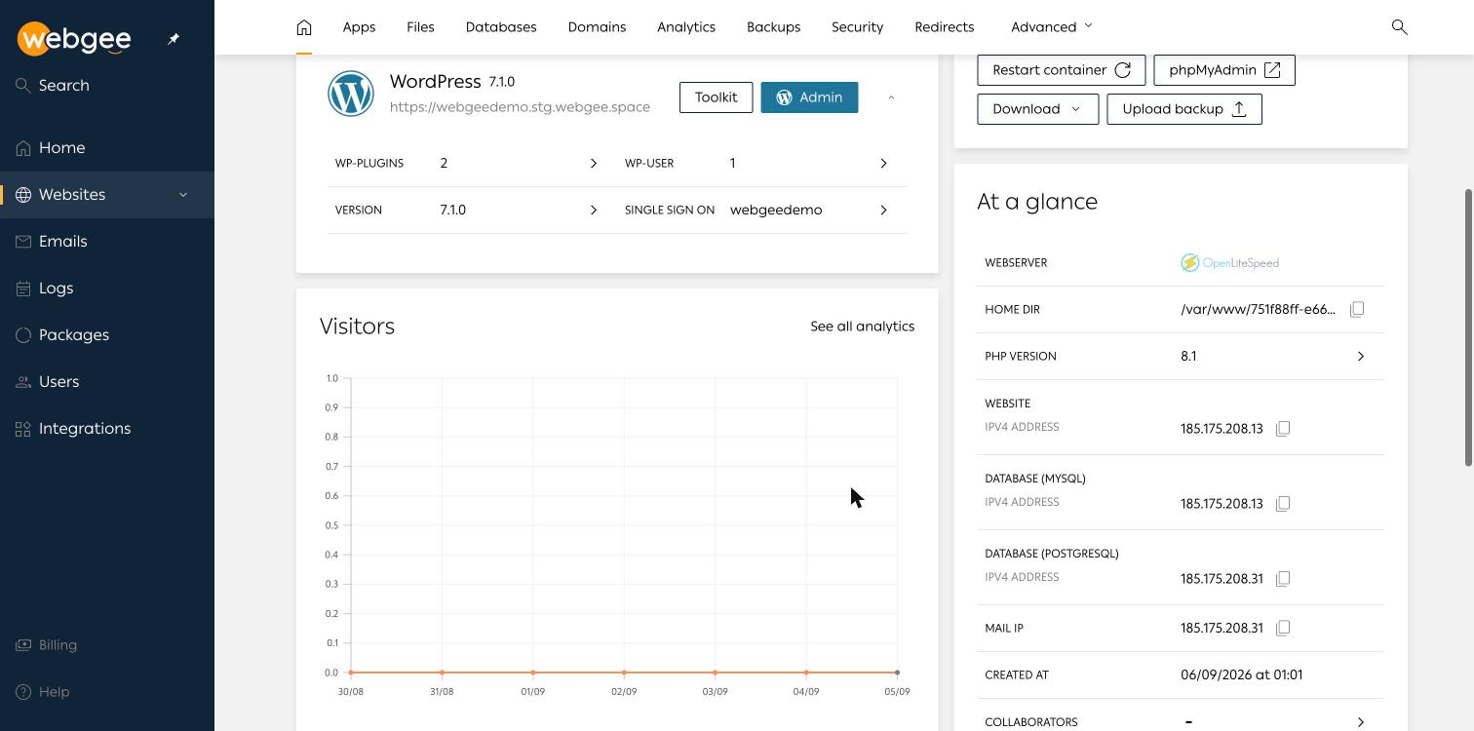Copy the Website IPv4 address
The height and width of the screenshot is (731, 1474).
pos(1283,429)
